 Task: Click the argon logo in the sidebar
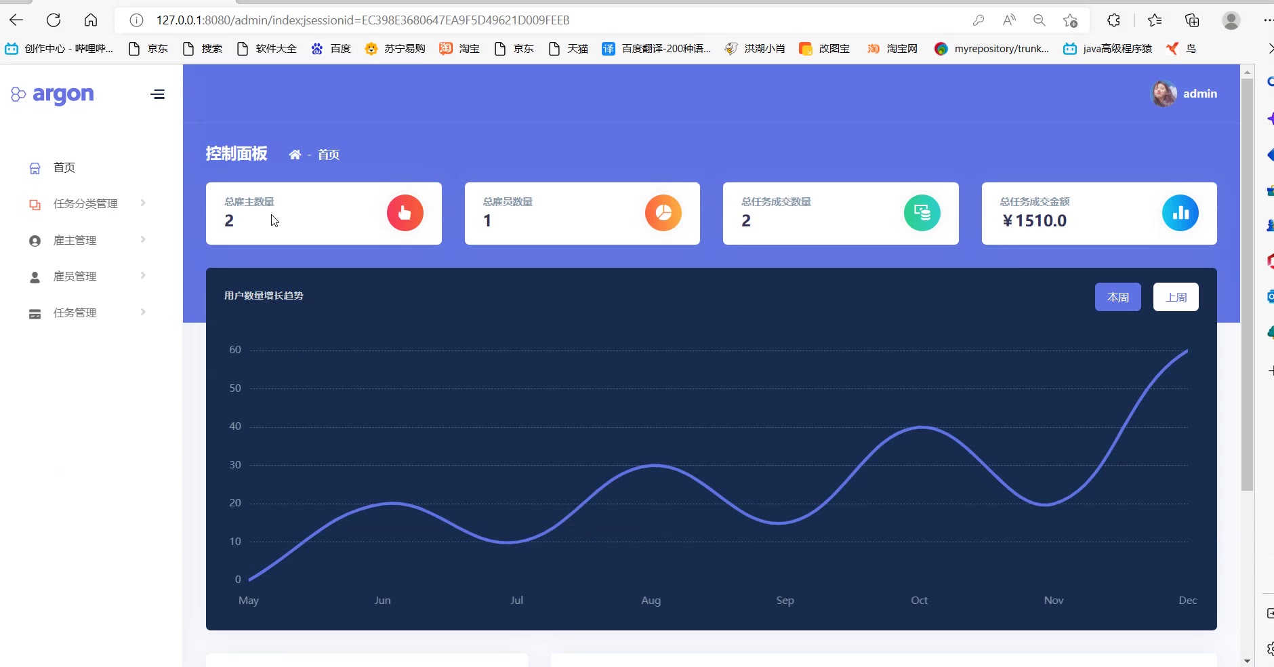(53, 94)
